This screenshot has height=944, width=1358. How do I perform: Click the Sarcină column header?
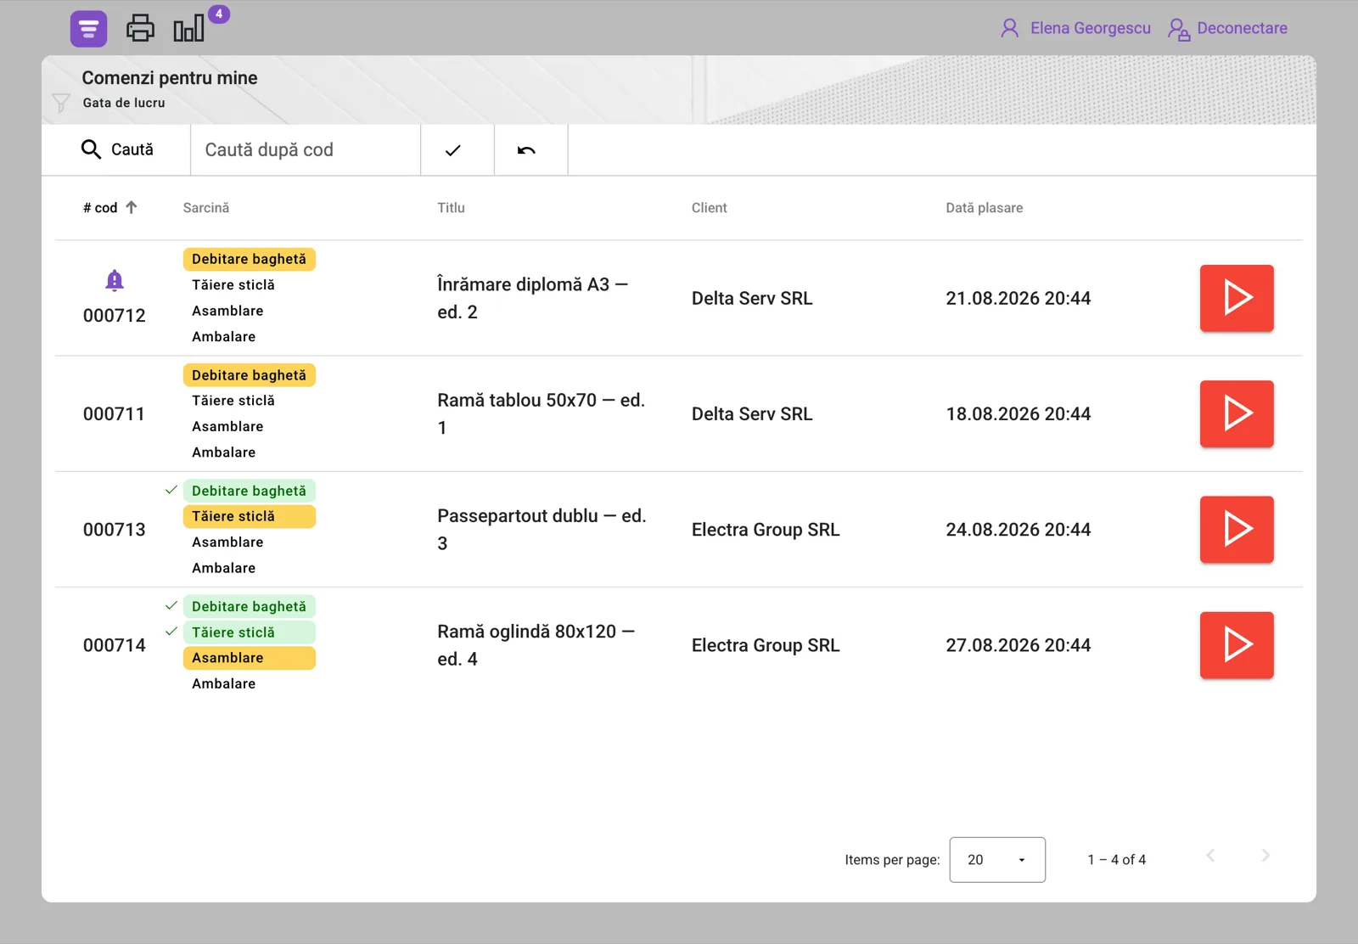[x=206, y=208]
